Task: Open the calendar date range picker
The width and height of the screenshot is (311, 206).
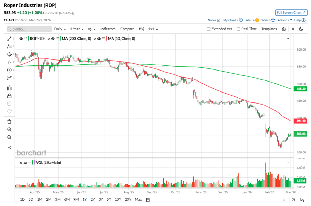Action: coord(148,200)
